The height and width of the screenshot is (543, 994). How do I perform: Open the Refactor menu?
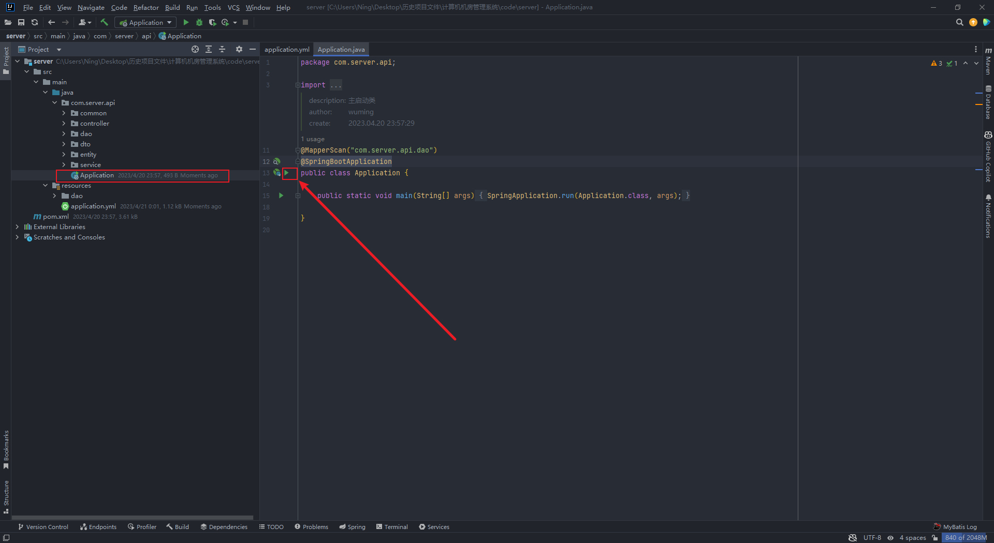[x=145, y=7]
